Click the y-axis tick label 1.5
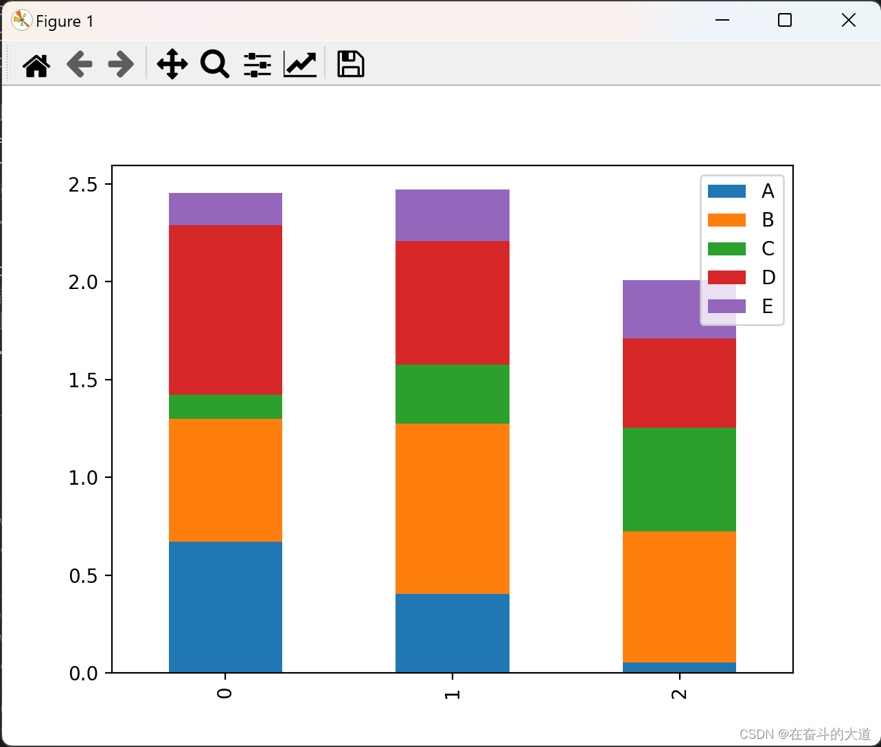881x747 pixels. [x=83, y=380]
